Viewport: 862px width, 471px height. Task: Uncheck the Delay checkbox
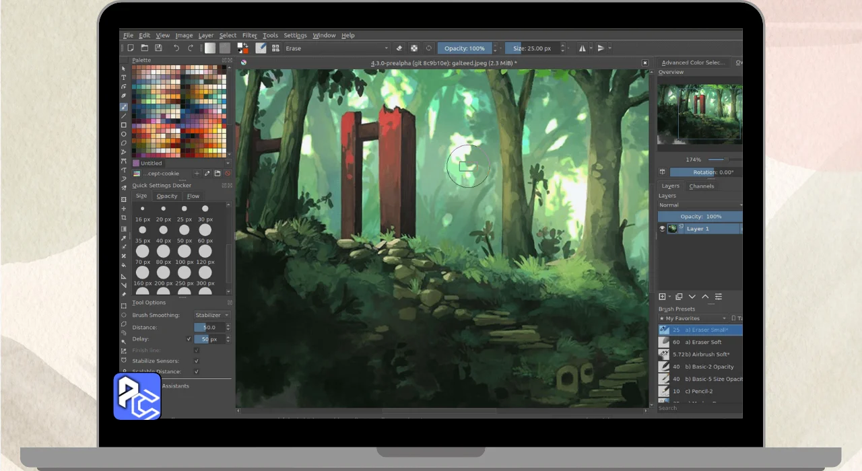tap(189, 339)
